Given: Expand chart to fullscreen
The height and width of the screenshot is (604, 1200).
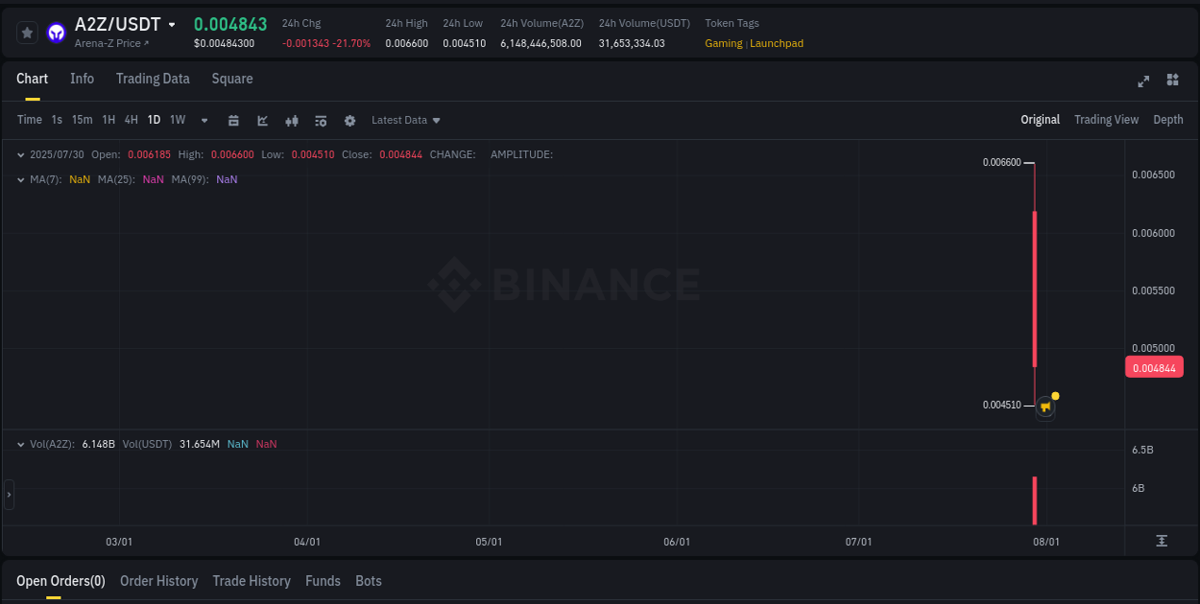Looking at the screenshot, I should 1143,81.
